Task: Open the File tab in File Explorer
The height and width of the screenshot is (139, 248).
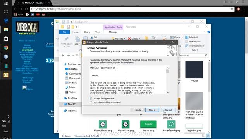Action: click(64, 32)
